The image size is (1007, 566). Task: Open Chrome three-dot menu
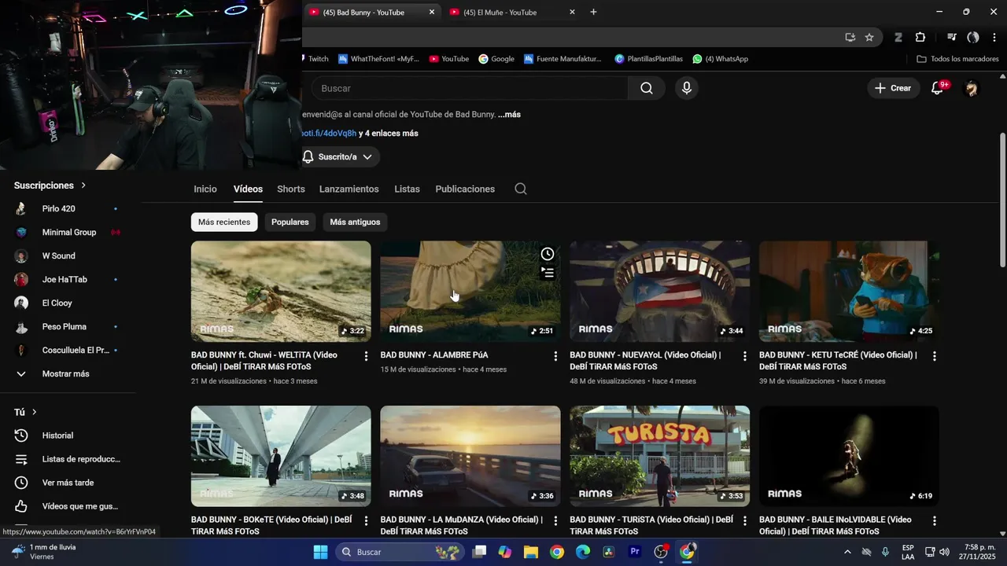click(x=994, y=37)
